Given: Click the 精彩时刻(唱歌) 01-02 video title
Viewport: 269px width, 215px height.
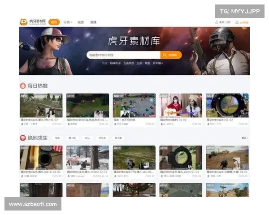Looking at the screenshot, I should (x=173, y=120).
